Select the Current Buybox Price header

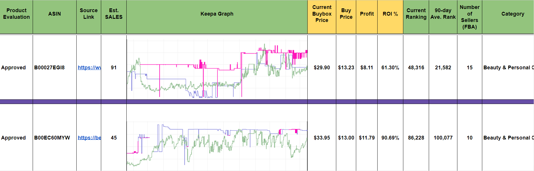[322, 14]
